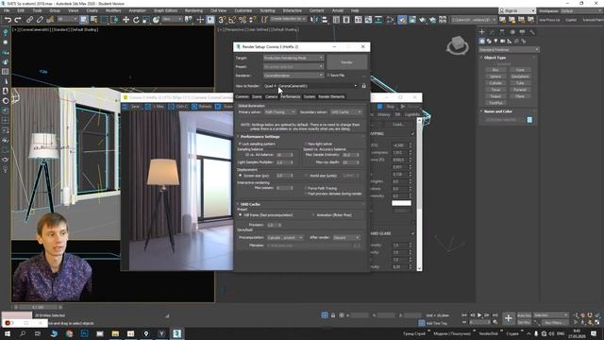The width and height of the screenshot is (604, 340).
Task: Choose the Select and Move tool
Action: coord(126,20)
